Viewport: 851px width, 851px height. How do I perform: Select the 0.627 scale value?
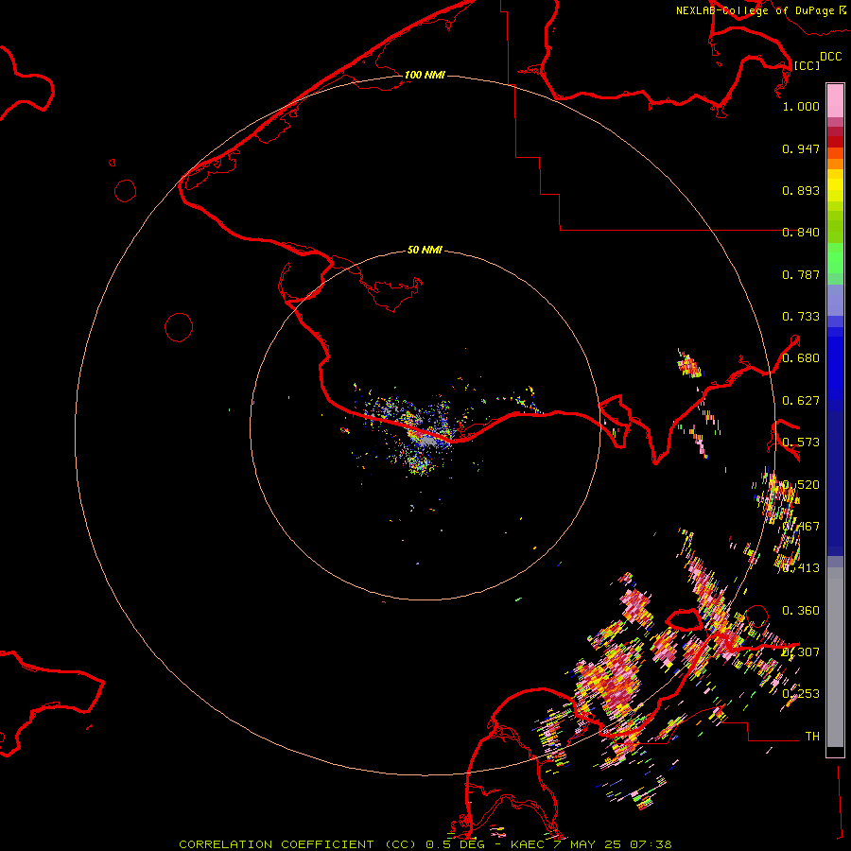[x=801, y=401]
